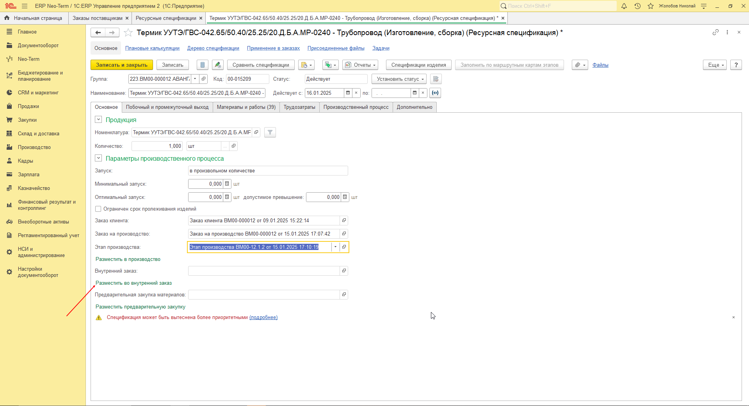Open the Отчеты dropdown menu
This screenshot has height=406, width=749.
pyautogui.click(x=361, y=65)
